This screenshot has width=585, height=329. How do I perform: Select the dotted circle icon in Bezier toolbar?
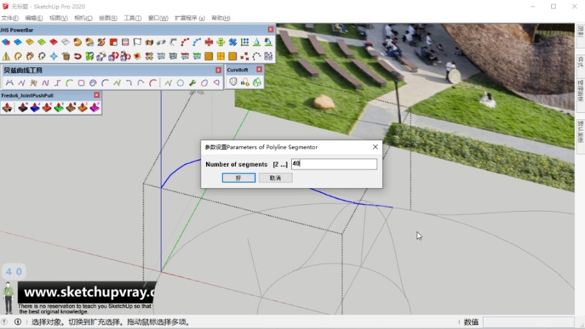[180, 82]
